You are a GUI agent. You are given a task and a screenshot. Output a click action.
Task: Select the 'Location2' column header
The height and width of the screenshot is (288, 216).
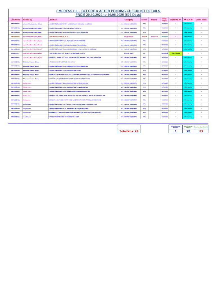[x=15, y=20]
